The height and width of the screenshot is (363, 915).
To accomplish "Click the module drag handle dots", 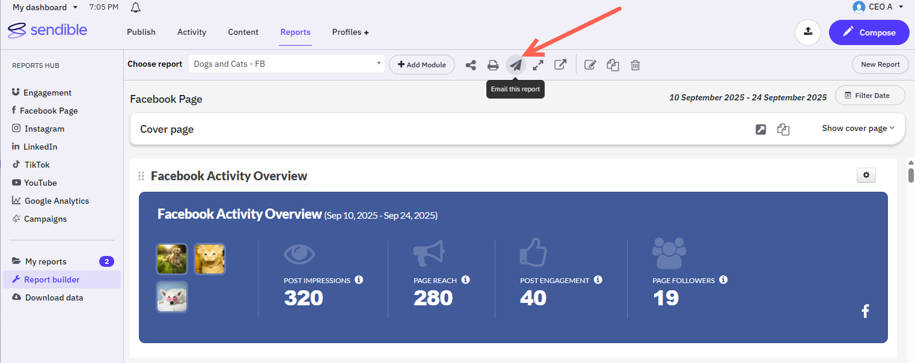I will 141,176.
